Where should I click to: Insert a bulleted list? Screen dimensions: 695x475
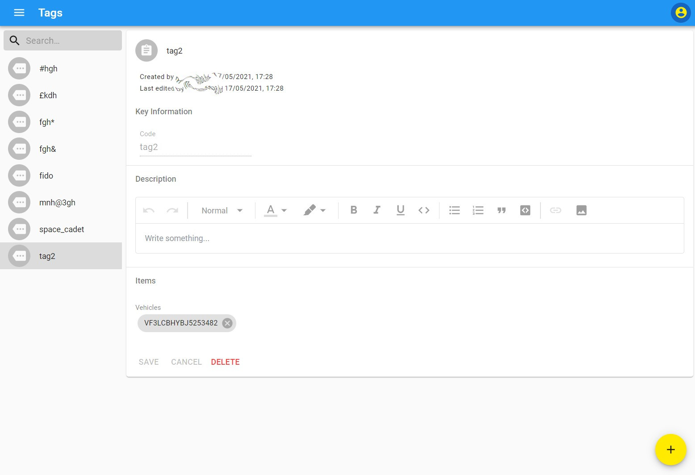[454, 210]
